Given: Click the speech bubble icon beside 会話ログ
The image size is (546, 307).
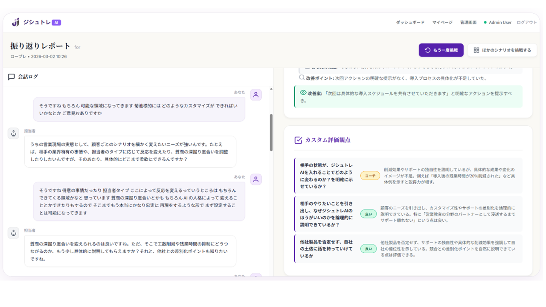Looking at the screenshot, I should [x=12, y=77].
